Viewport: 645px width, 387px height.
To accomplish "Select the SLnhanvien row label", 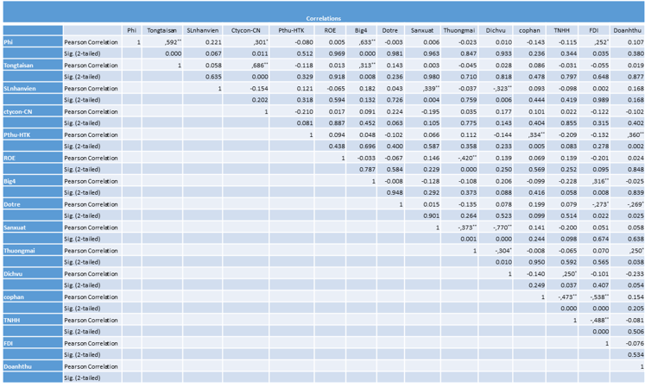I will (x=17, y=88).
